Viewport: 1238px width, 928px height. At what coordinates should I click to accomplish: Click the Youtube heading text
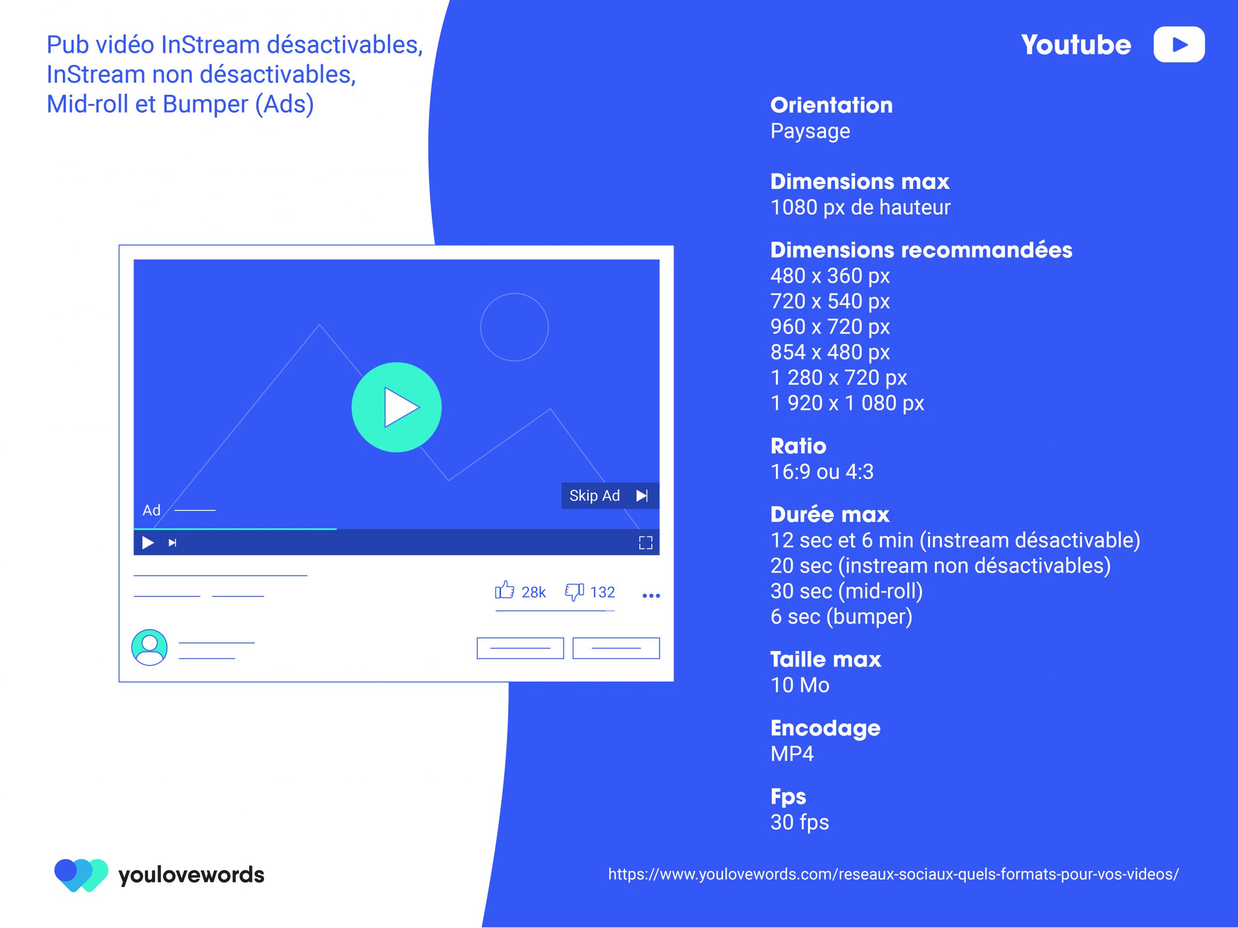tap(1076, 45)
